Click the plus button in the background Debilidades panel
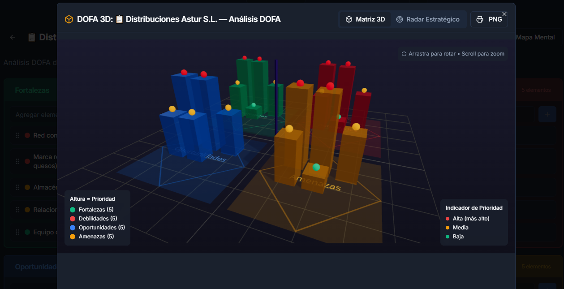The height and width of the screenshot is (289, 564). [x=547, y=114]
